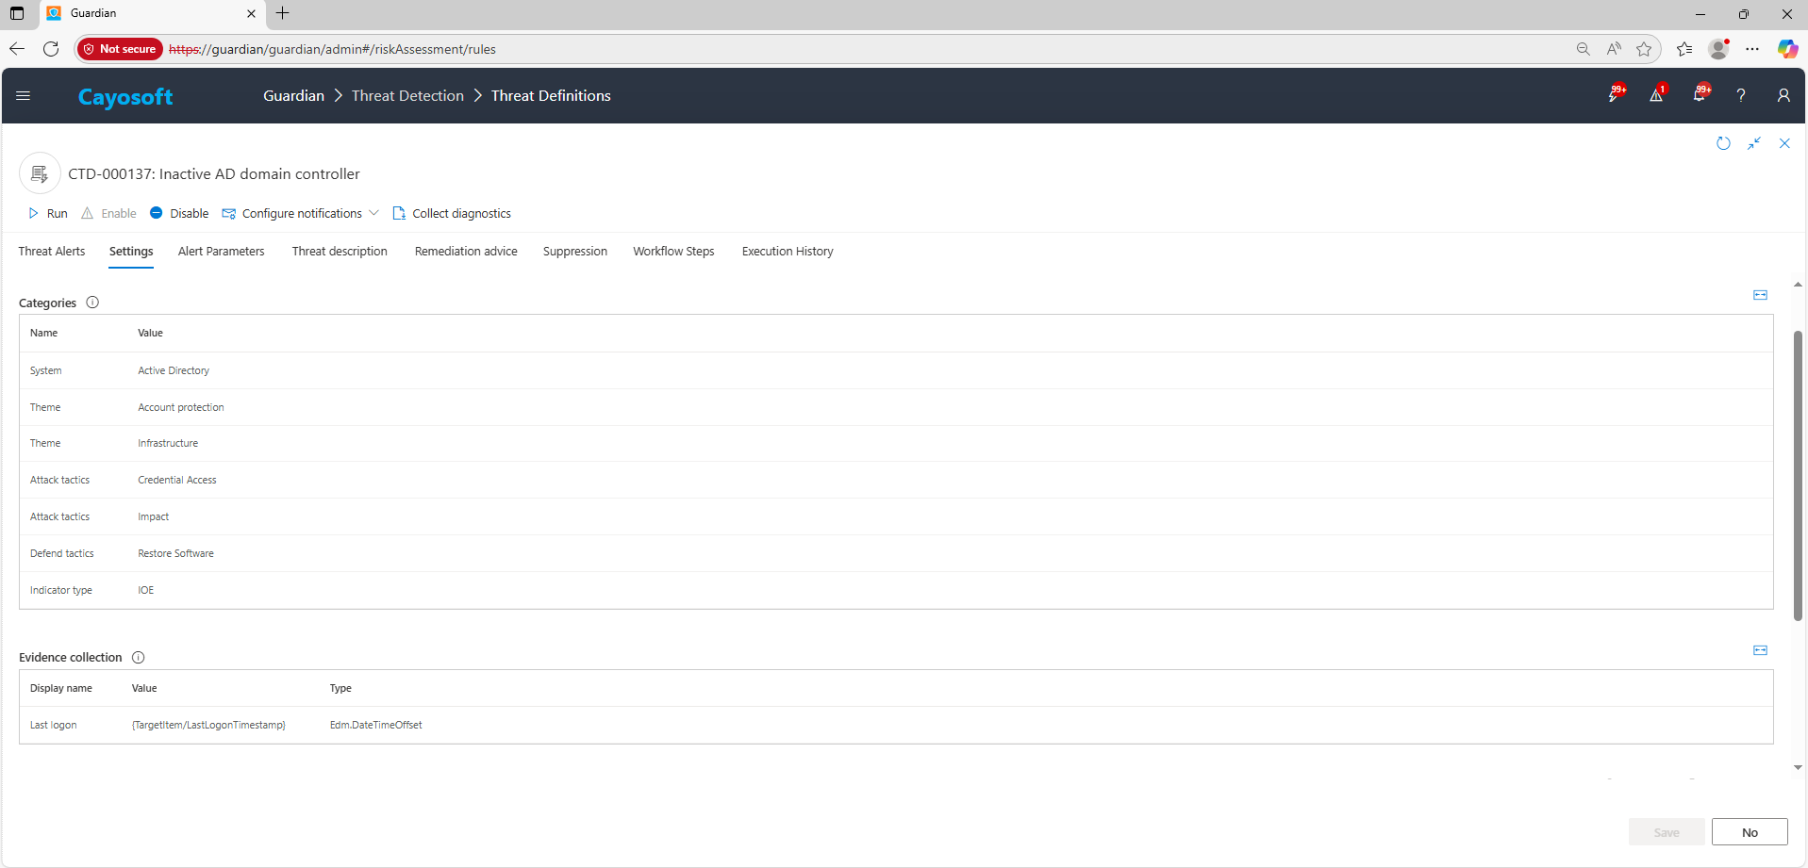This screenshot has width=1808, height=868.
Task: Run the threat definition
Action: tap(47, 214)
